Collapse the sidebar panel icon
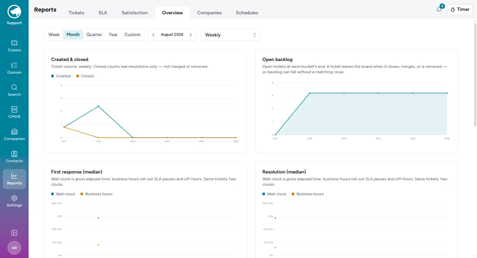Screen dimensions: 477x258 (x=14, y=233)
